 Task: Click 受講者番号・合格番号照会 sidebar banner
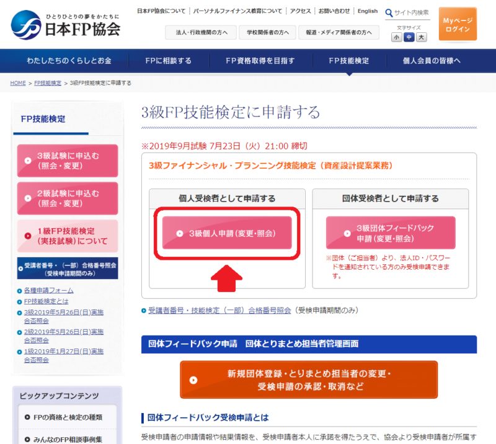[x=68, y=269]
